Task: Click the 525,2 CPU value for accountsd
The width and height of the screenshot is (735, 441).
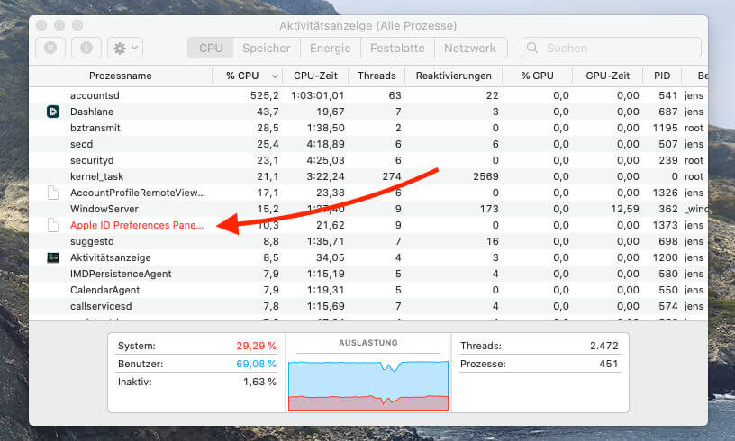Action: [265, 95]
